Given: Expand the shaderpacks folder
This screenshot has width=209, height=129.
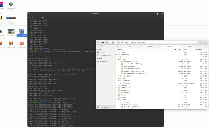Looking at the screenshot, I should point(118,81).
